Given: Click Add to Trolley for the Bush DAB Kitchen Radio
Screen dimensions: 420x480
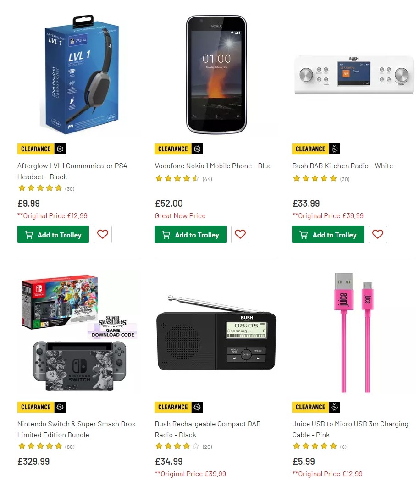Looking at the screenshot, I should [328, 234].
